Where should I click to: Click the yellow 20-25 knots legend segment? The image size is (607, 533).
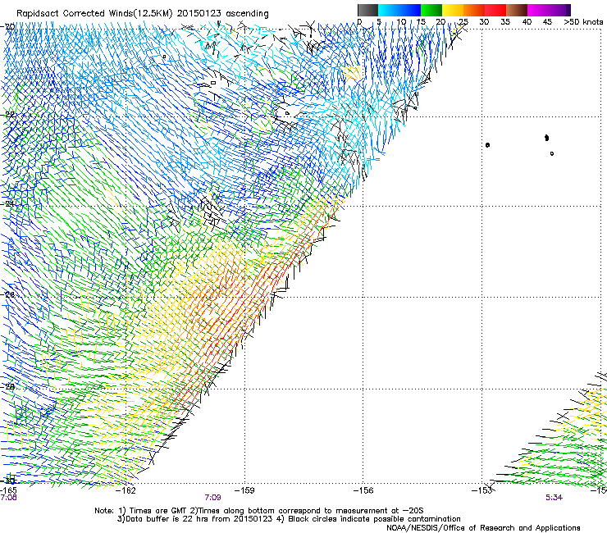click(x=453, y=10)
